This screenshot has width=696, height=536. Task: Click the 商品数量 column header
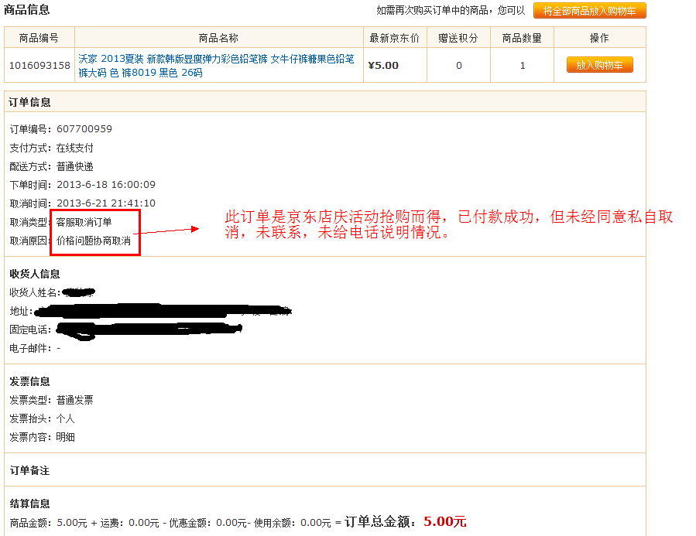523,37
